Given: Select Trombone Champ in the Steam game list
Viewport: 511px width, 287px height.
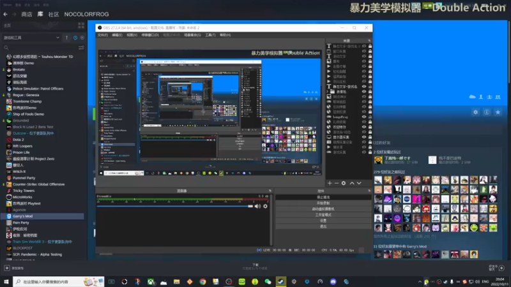Looking at the screenshot, I should (27, 101).
